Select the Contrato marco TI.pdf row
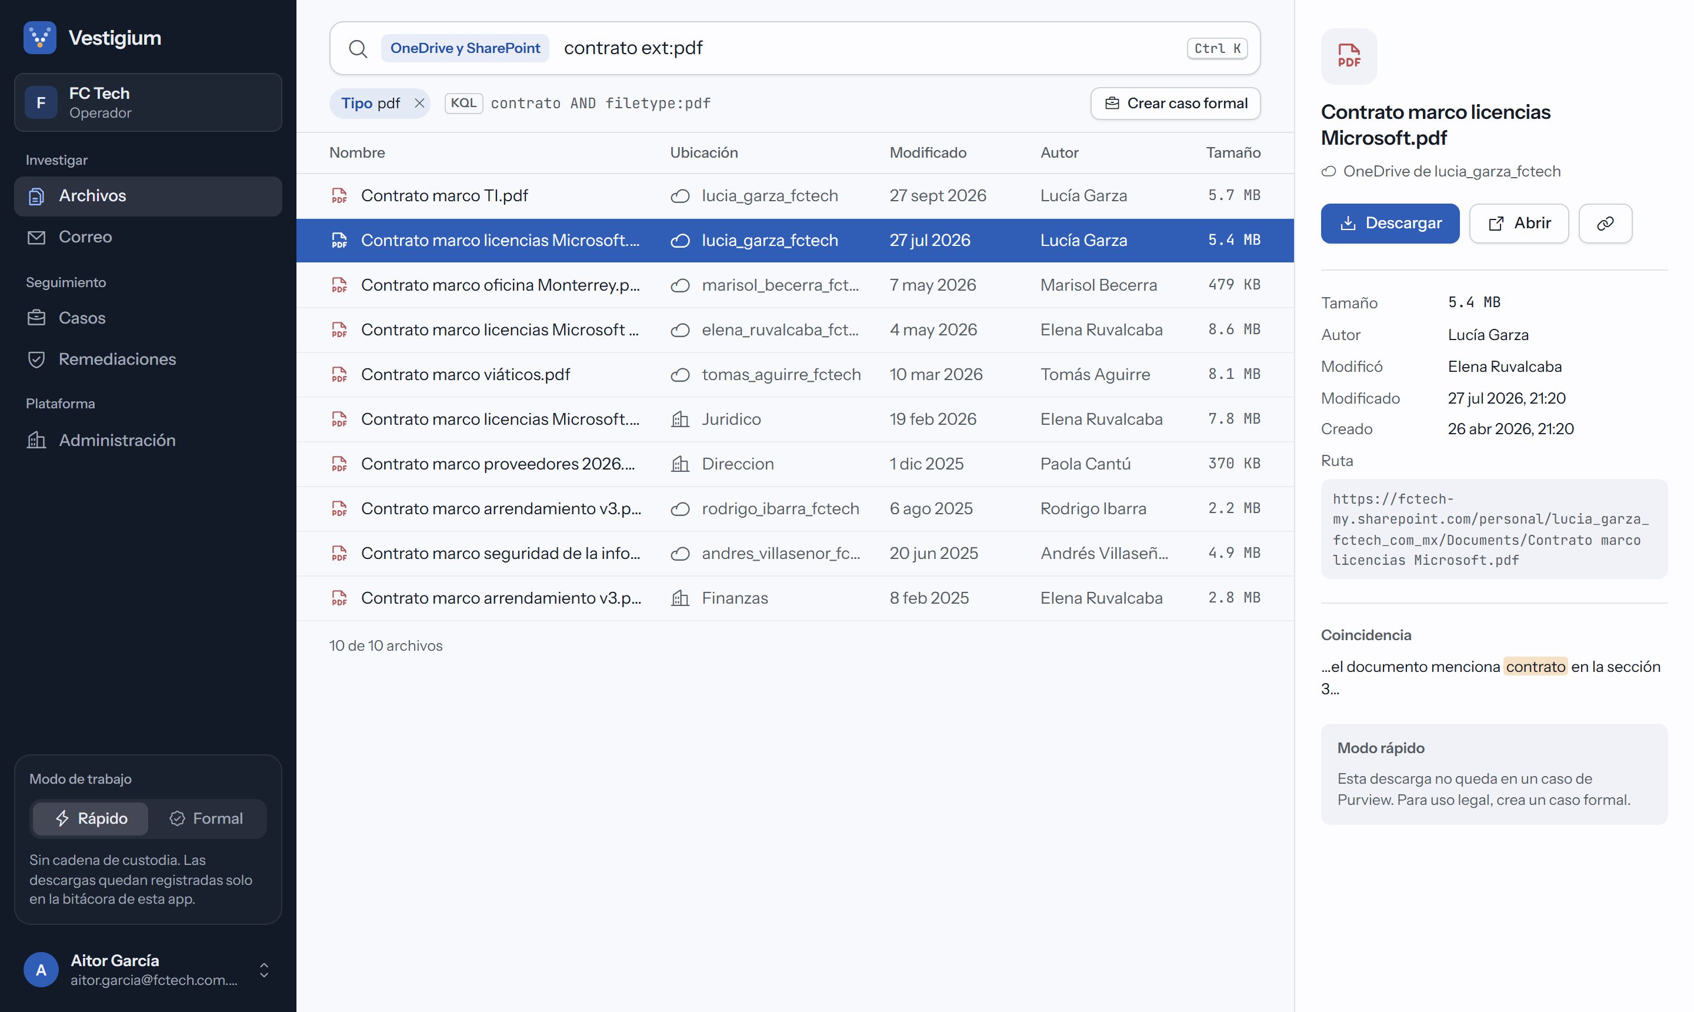The height and width of the screenshot is (1012, 1694). 795,196
